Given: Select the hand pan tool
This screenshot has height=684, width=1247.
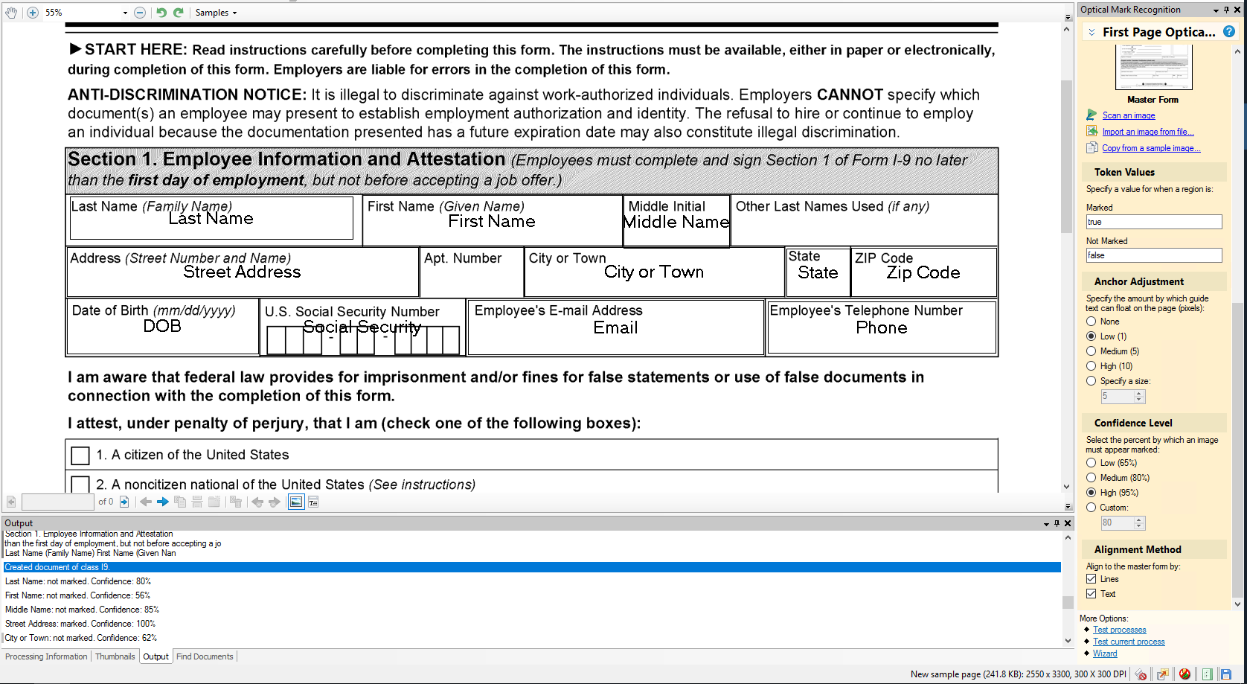Looking at the screenshot, I should 11,13.
